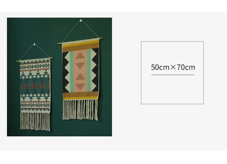227x164 pixels.
Task: Open the tapestry product photo
Action: (x=59, y=77)
